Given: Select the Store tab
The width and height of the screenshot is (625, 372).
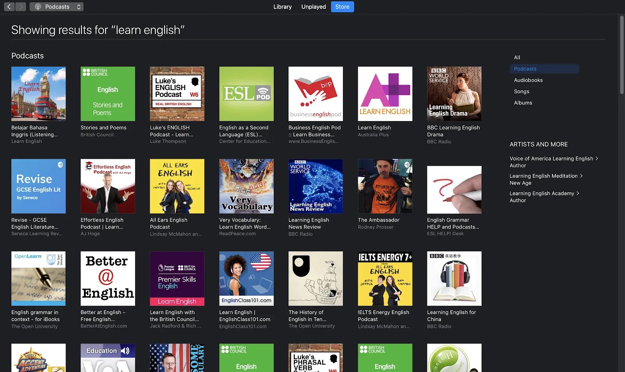Looking at the screenshot, I should (342, 7).
